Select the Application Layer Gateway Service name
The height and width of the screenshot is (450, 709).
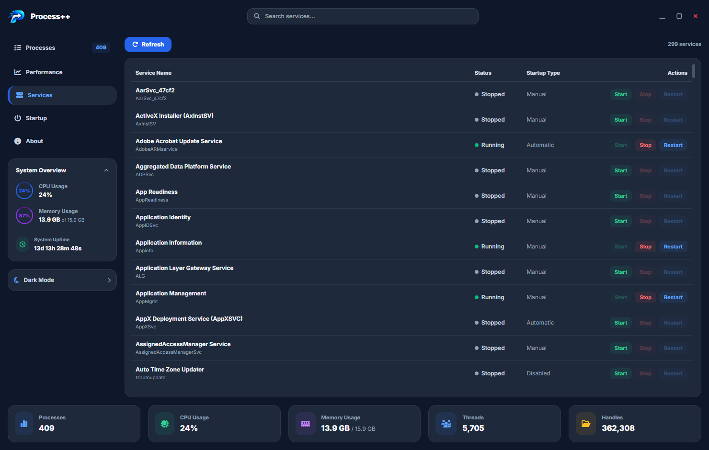[184, 268]
